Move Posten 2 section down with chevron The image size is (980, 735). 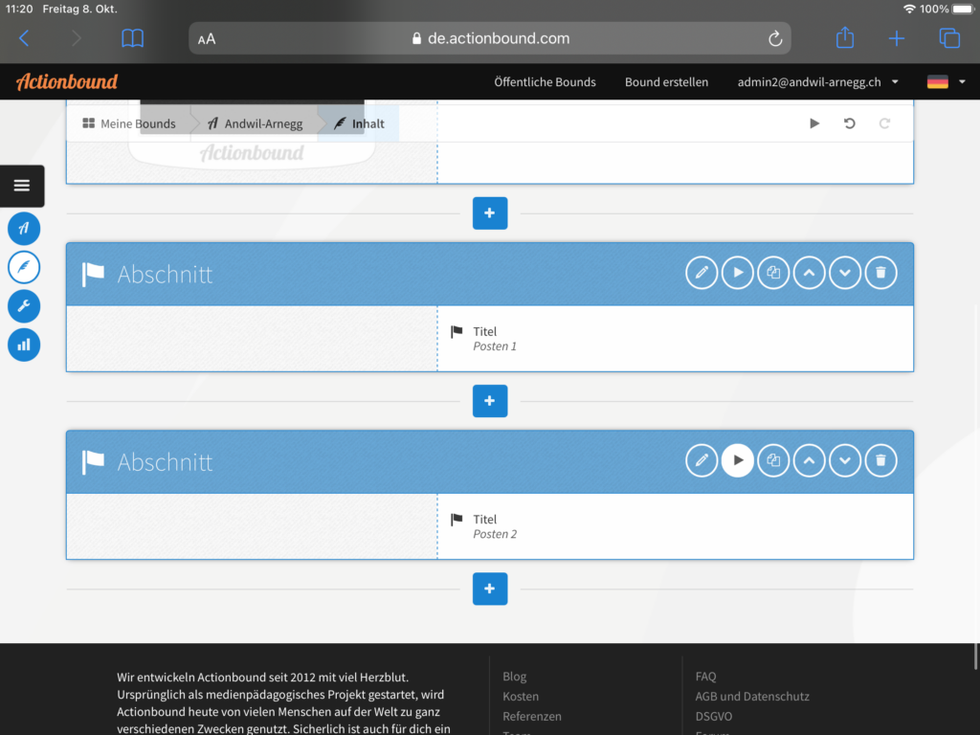[845, 460]
